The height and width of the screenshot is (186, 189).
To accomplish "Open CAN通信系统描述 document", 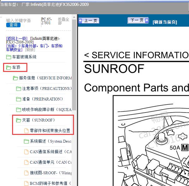I will click(51, 152).
